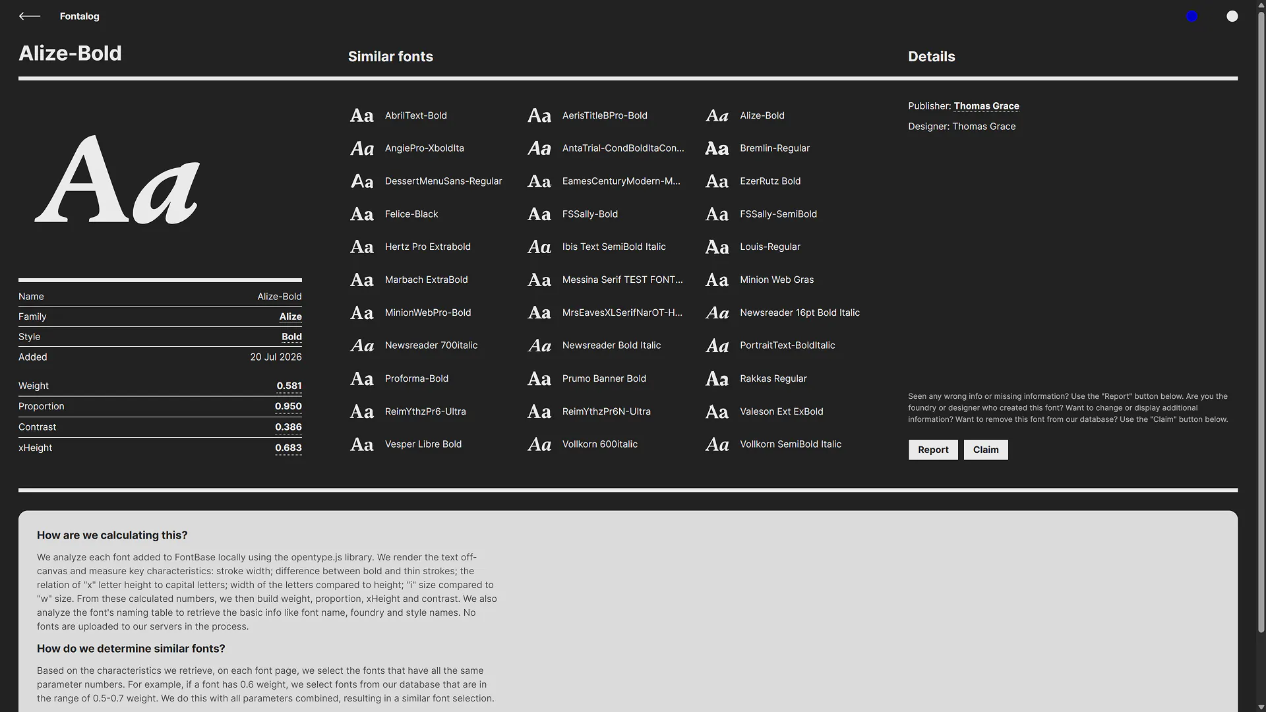The image size is (1266, 712).
Task: Open the Vesper Libre Bold font link
Action: pos(423,444)
